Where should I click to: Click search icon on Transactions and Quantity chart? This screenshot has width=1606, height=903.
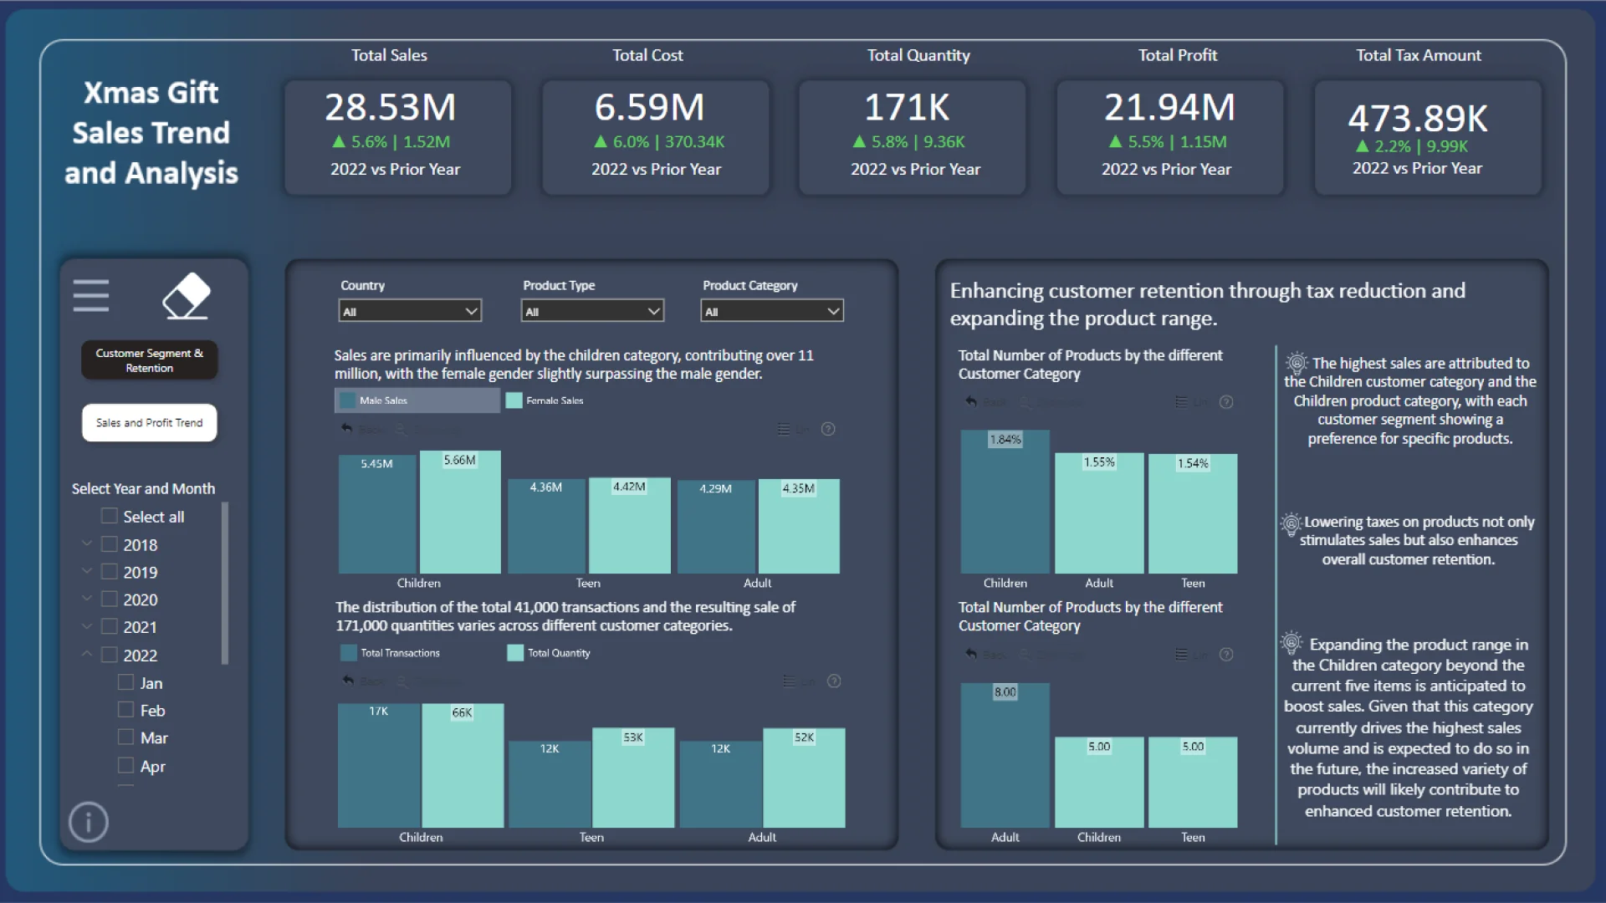[x=401, y=681]
